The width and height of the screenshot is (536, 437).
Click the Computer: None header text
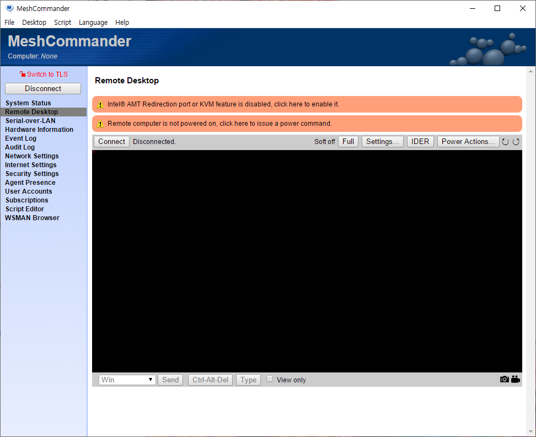tap(33, 56)
